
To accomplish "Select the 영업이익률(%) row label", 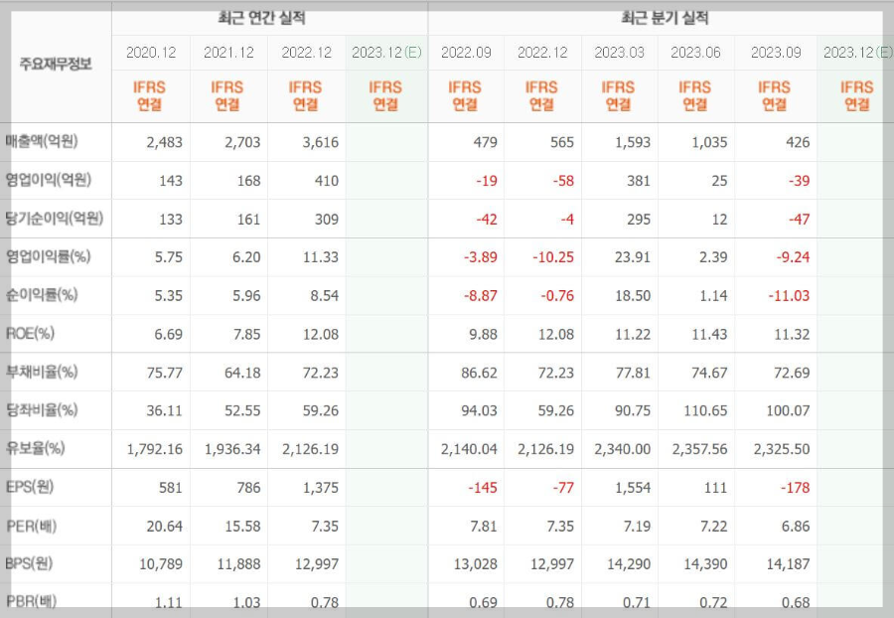I will click(x=48, y=256).
